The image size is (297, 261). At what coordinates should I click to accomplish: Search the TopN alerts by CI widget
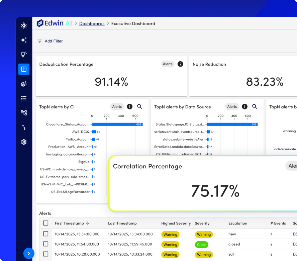click(x=139, y=106)
